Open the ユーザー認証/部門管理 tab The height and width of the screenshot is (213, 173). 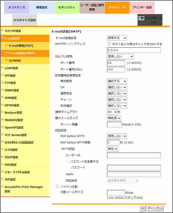click(92, 7)
